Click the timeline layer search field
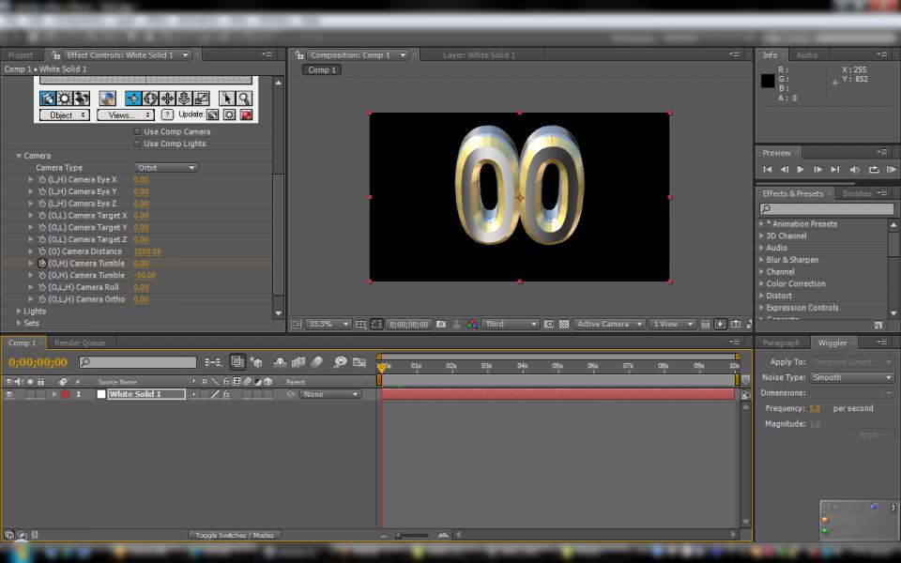The image size is (901, 563). click(139, 362)
